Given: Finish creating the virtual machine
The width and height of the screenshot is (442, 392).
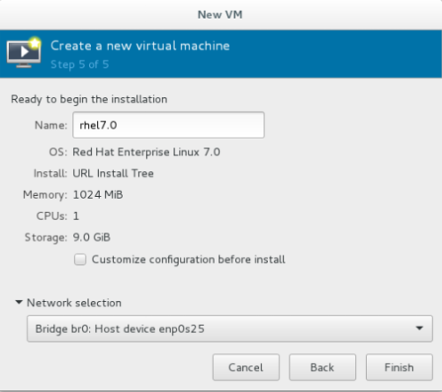Looking at the screenshot, I should [400, 367].
